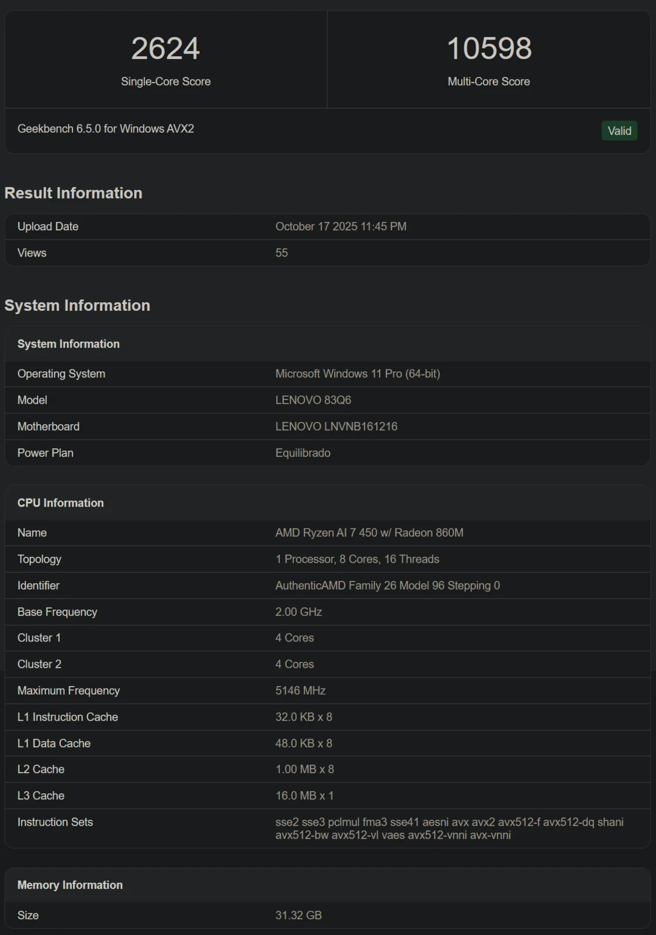Click the Views count value 55
Screen dimensions: 656x935
(x=282, y=253)
